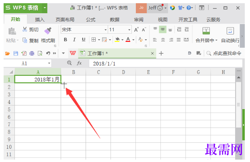Increase indent icon
Image resolution: width=250 pixels, height=162 pixels.
(187, 30)
